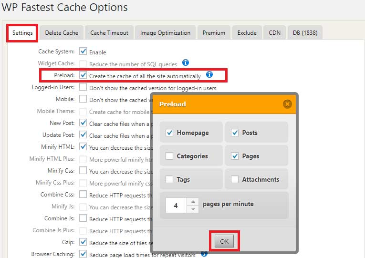The width and height of the screenshot is (365, 258).
Task: Increase pages per minute with up arrow
Action: click(193, 201)
